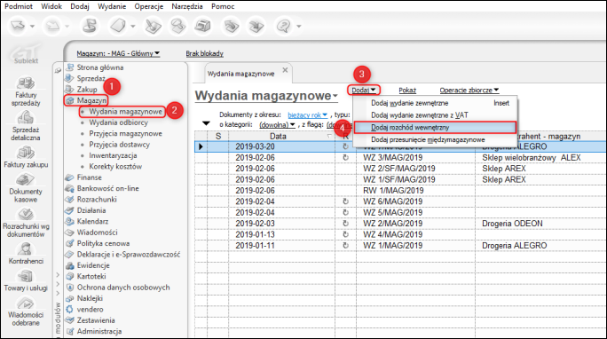The height and width of the screenshot is (339, 607).
Task: Open dropdown arrow next to help icon
Action: pos(299,27)
